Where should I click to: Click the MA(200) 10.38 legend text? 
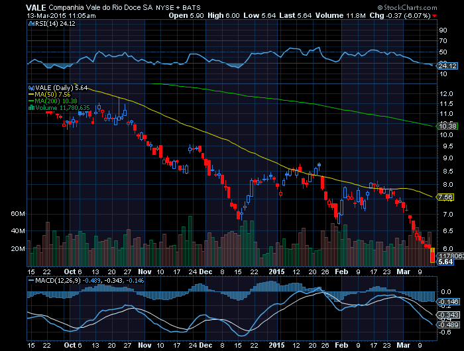(56, 101)
